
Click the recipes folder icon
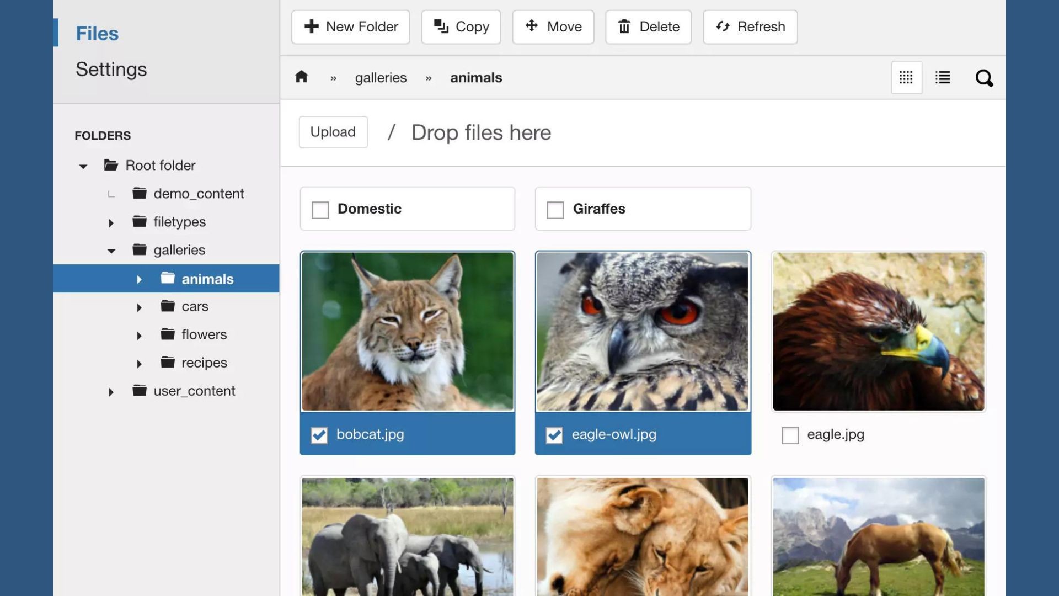pyautogui.click(x=168, y=362)
